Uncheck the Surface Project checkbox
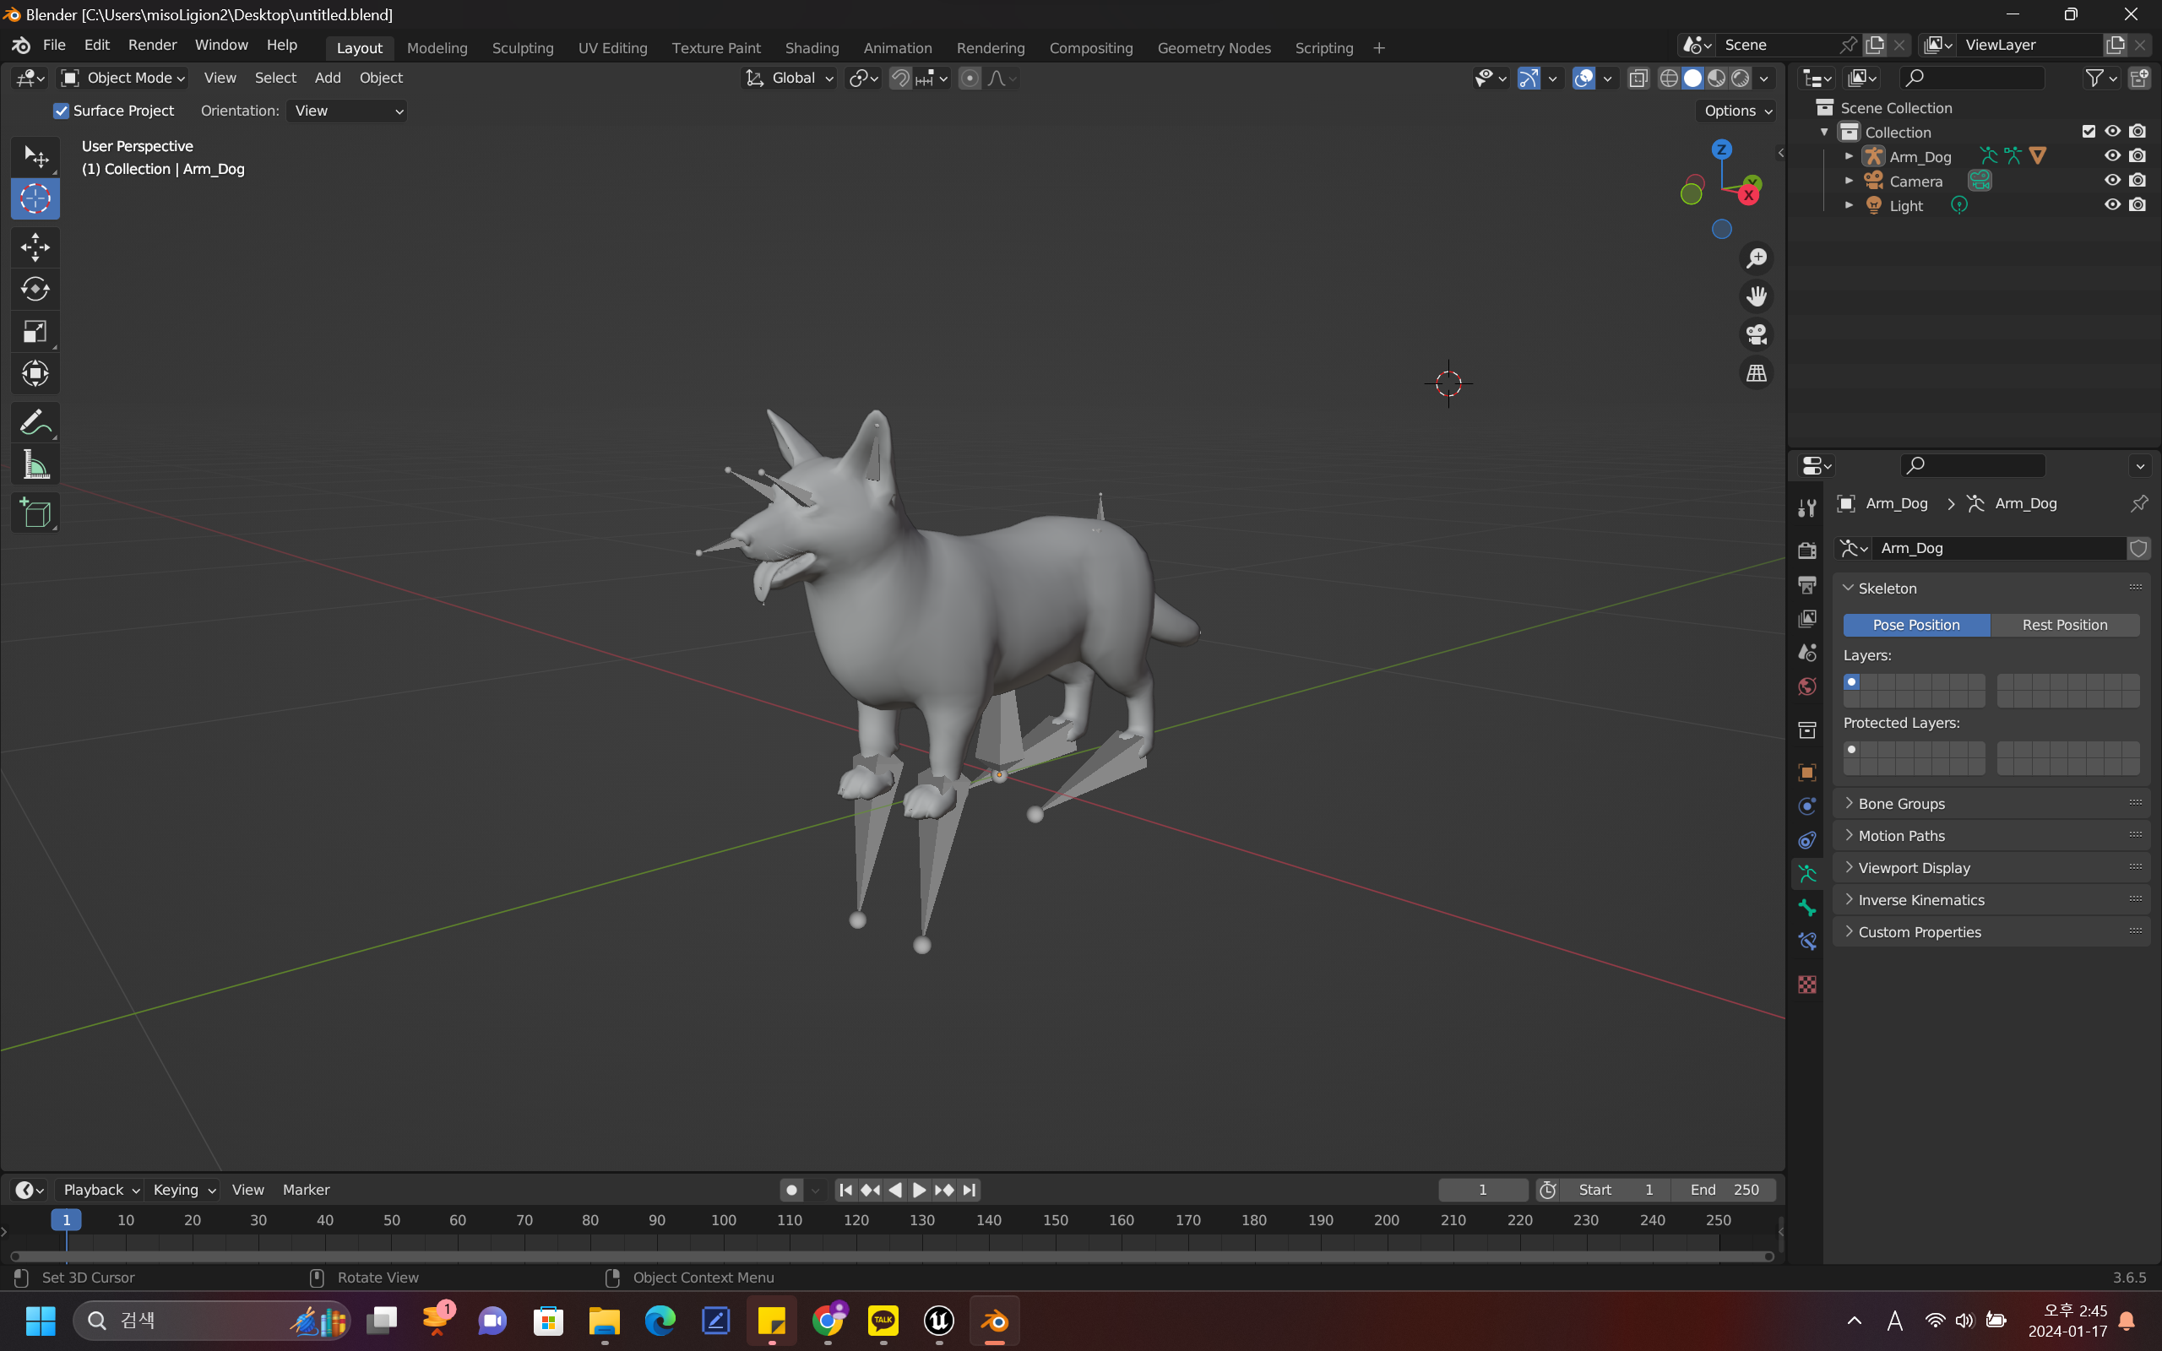Image resolution: width=2162 pixels, height=1351 pixels. pos(62,111)
